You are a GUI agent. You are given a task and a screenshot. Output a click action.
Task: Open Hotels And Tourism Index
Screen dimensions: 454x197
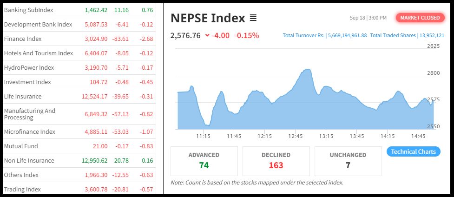coord(39,53)
